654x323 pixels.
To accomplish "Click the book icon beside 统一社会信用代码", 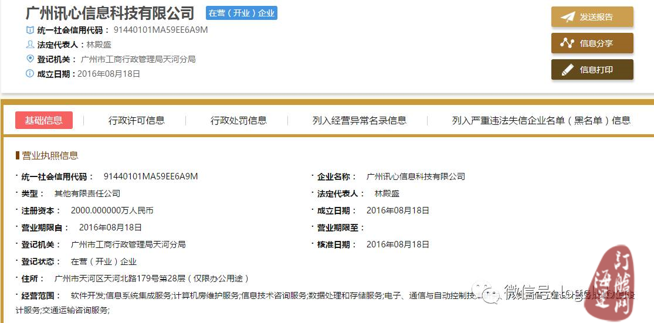I will click(30, 30).
